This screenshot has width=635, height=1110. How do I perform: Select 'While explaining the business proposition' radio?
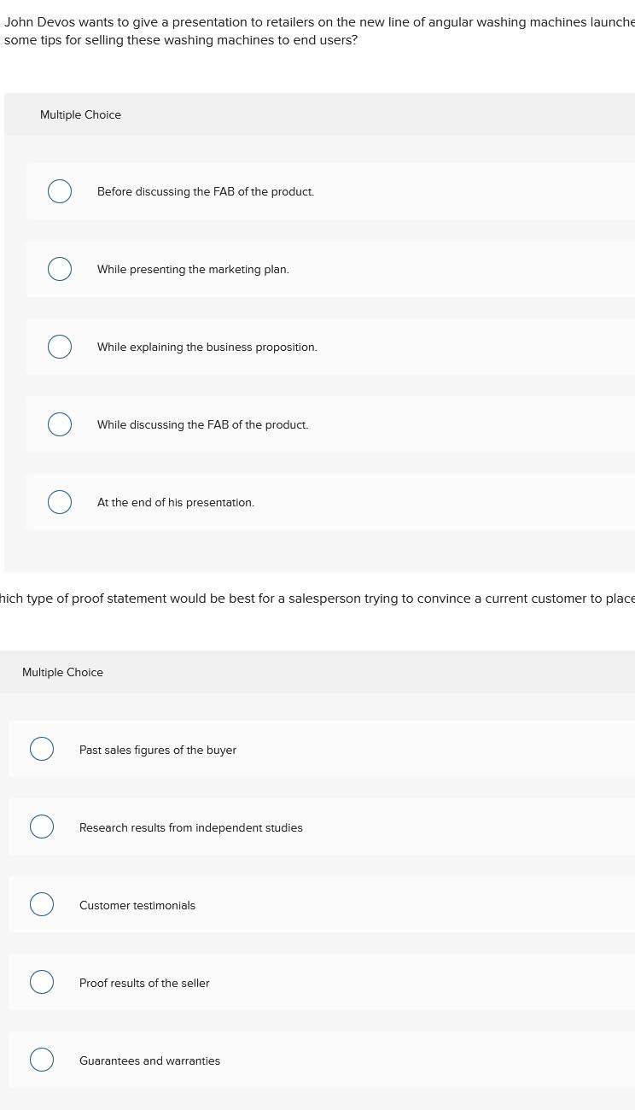pos(60,347)
